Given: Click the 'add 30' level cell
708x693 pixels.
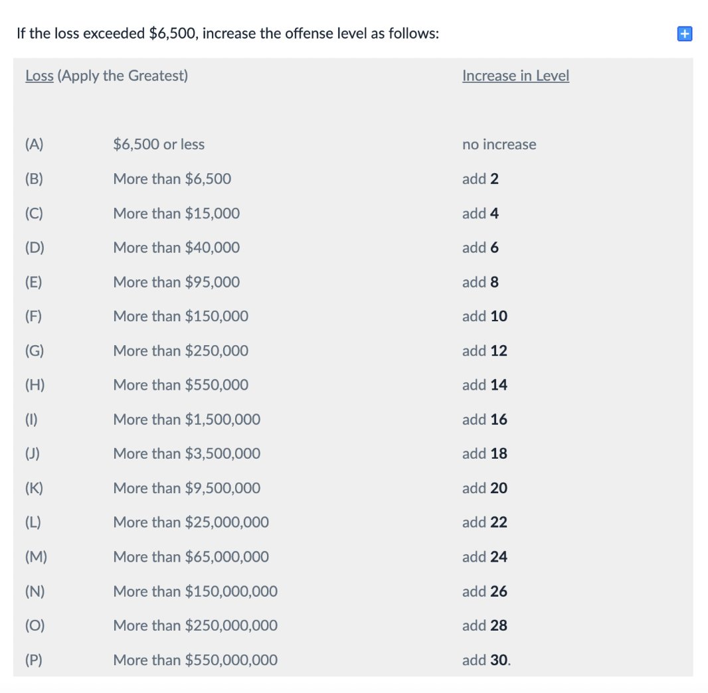Looking at the screenshot, I should [x=486, y=660].
